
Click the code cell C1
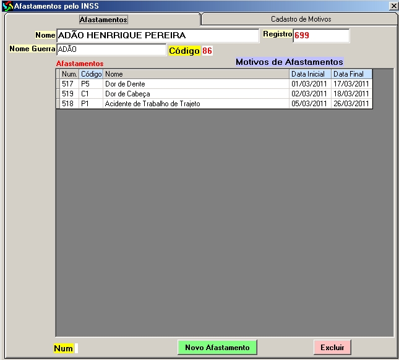91,94
